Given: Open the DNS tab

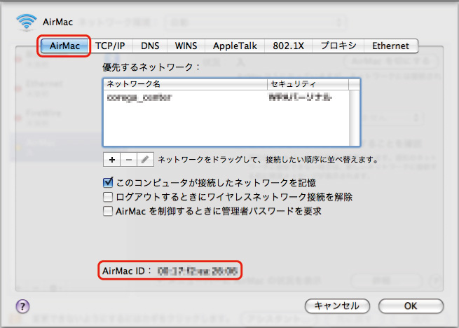Looking at the screenshot, I should coord(150,46).
